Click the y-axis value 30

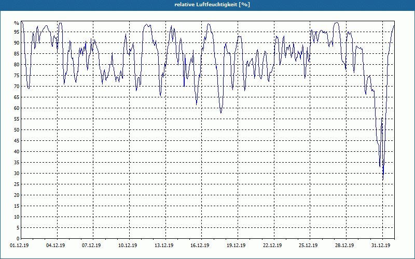[17, 174]
